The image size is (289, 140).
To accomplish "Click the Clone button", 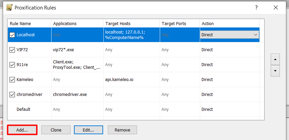I will pos(56,130).
